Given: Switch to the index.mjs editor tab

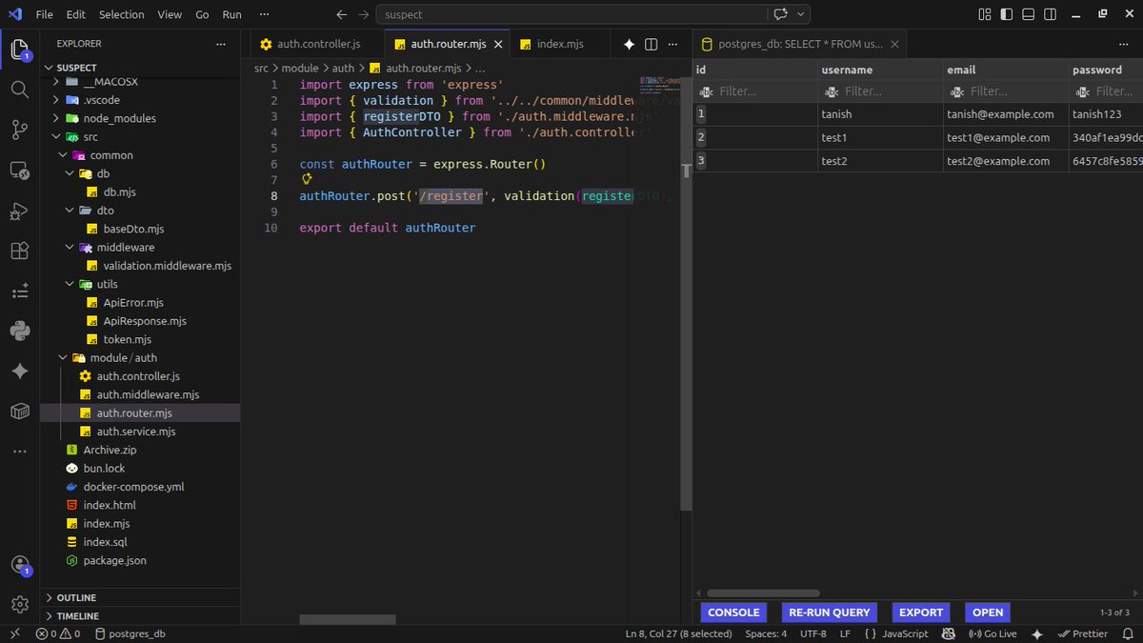Looking at the screenshot, I should [559, 44].
